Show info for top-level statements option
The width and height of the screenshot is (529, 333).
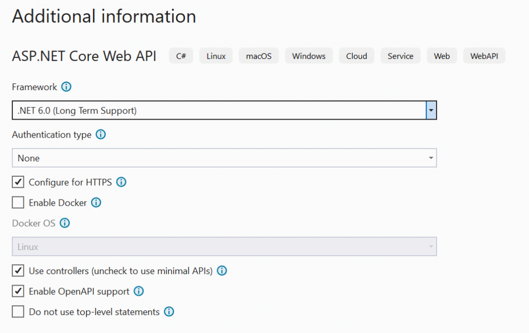[169, 312]
